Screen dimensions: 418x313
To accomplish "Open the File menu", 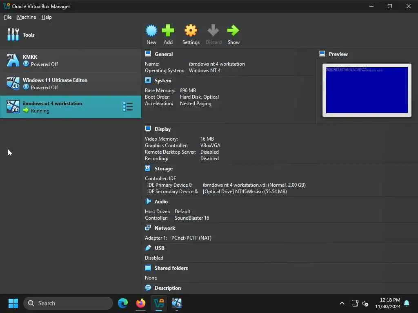I will [8, 17].
